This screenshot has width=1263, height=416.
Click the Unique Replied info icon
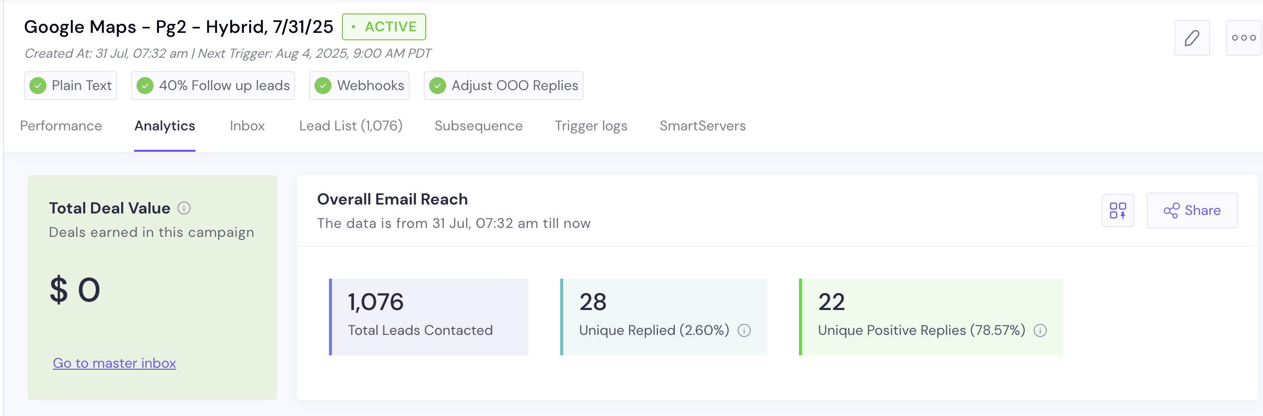click(x=744, y=330)
